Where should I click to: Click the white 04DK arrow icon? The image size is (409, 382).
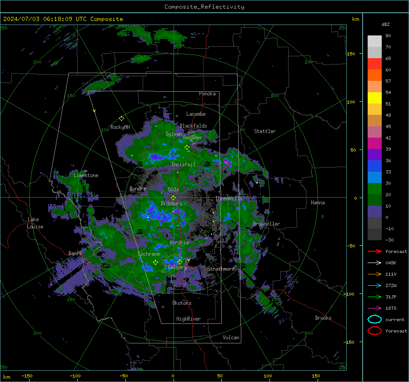coord(374,263)
